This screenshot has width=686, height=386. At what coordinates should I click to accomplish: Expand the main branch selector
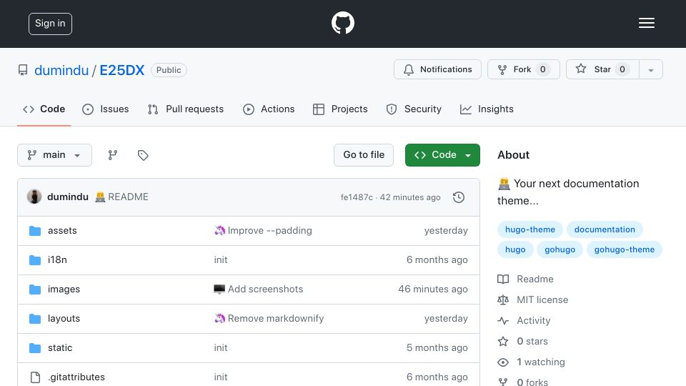[55, 155]
